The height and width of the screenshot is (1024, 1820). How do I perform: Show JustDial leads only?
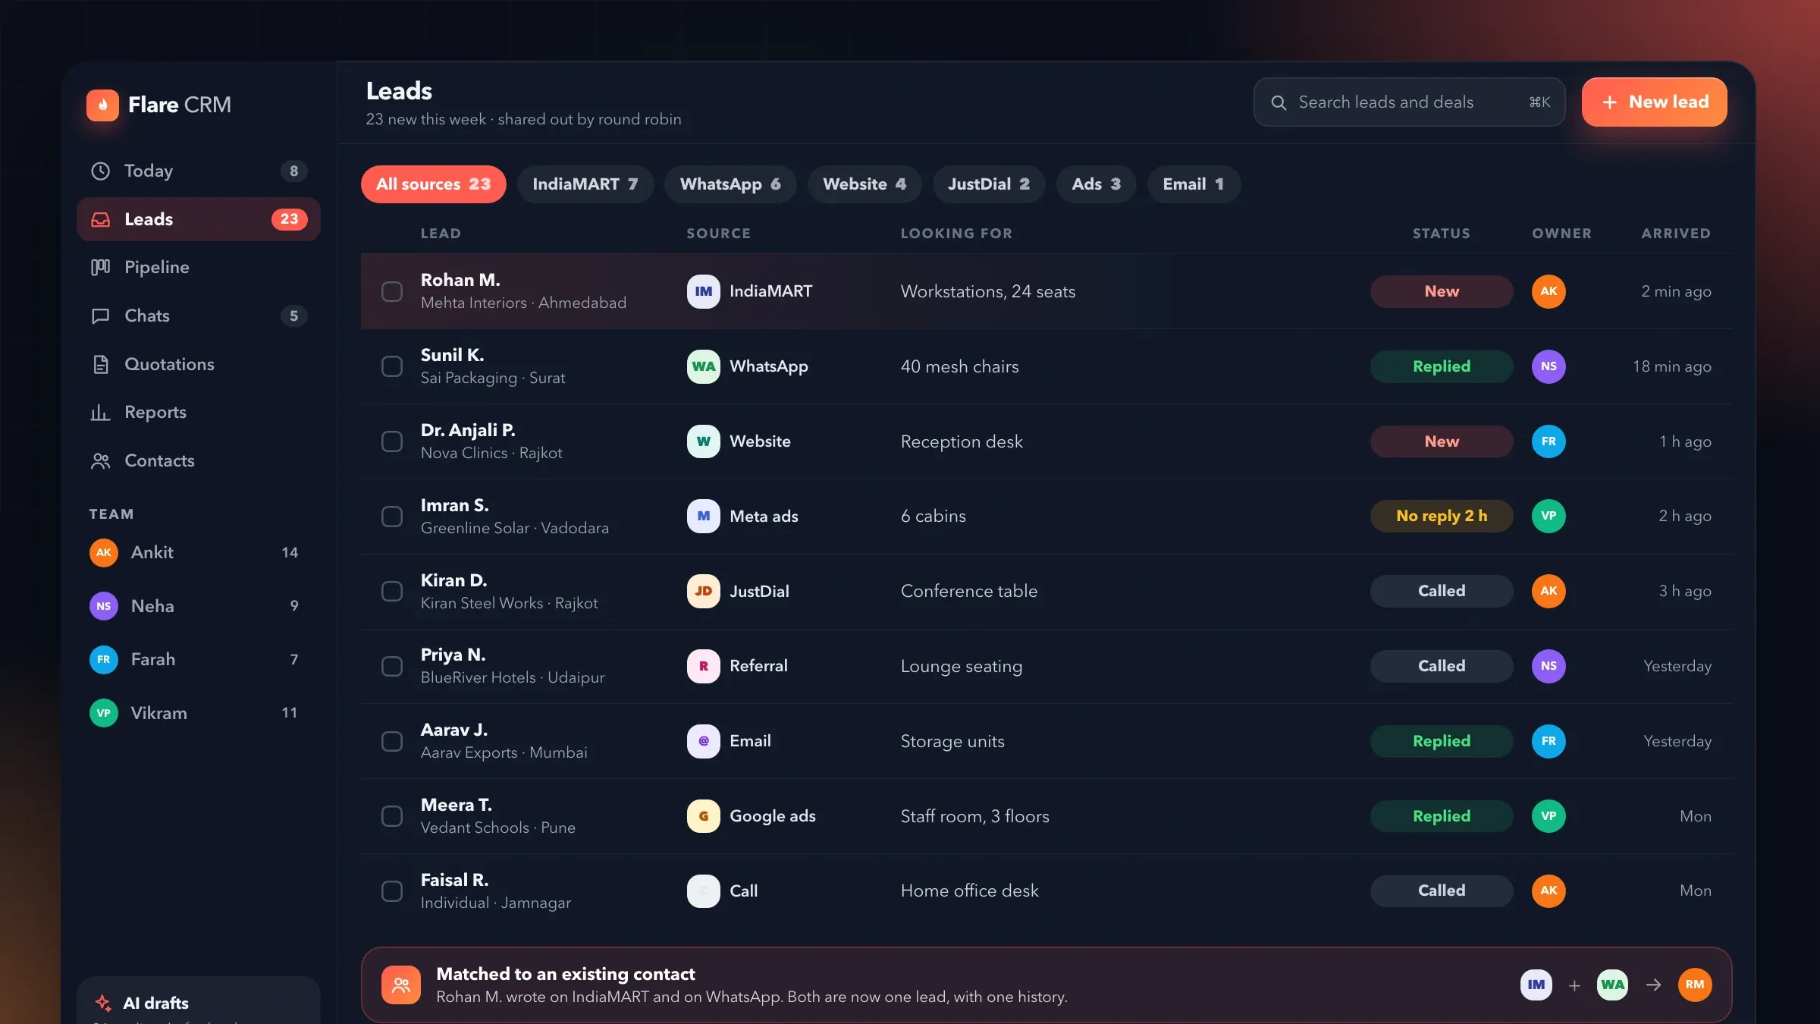click(989, 184)
